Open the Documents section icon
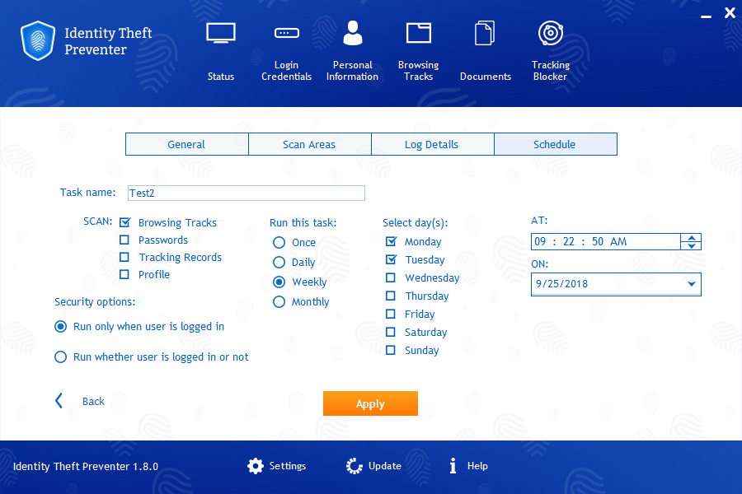The width and height of the screenshot is (742, 494). pos(485,41)
